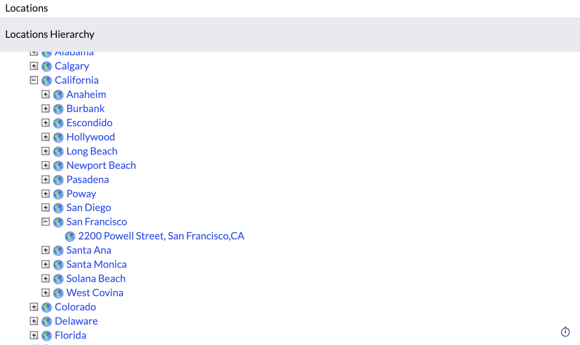This screenshot has height=345, width=580.
Task: Click the globe icon beside Calgary
Action: click(47, 67)
